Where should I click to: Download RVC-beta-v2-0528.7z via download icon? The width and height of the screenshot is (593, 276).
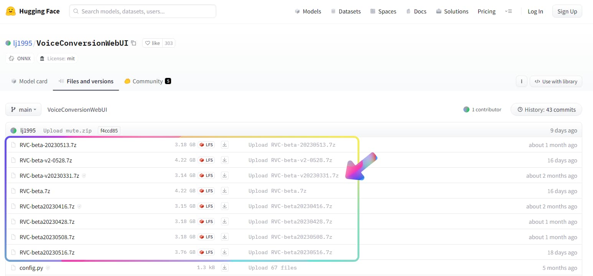(225, 160)
